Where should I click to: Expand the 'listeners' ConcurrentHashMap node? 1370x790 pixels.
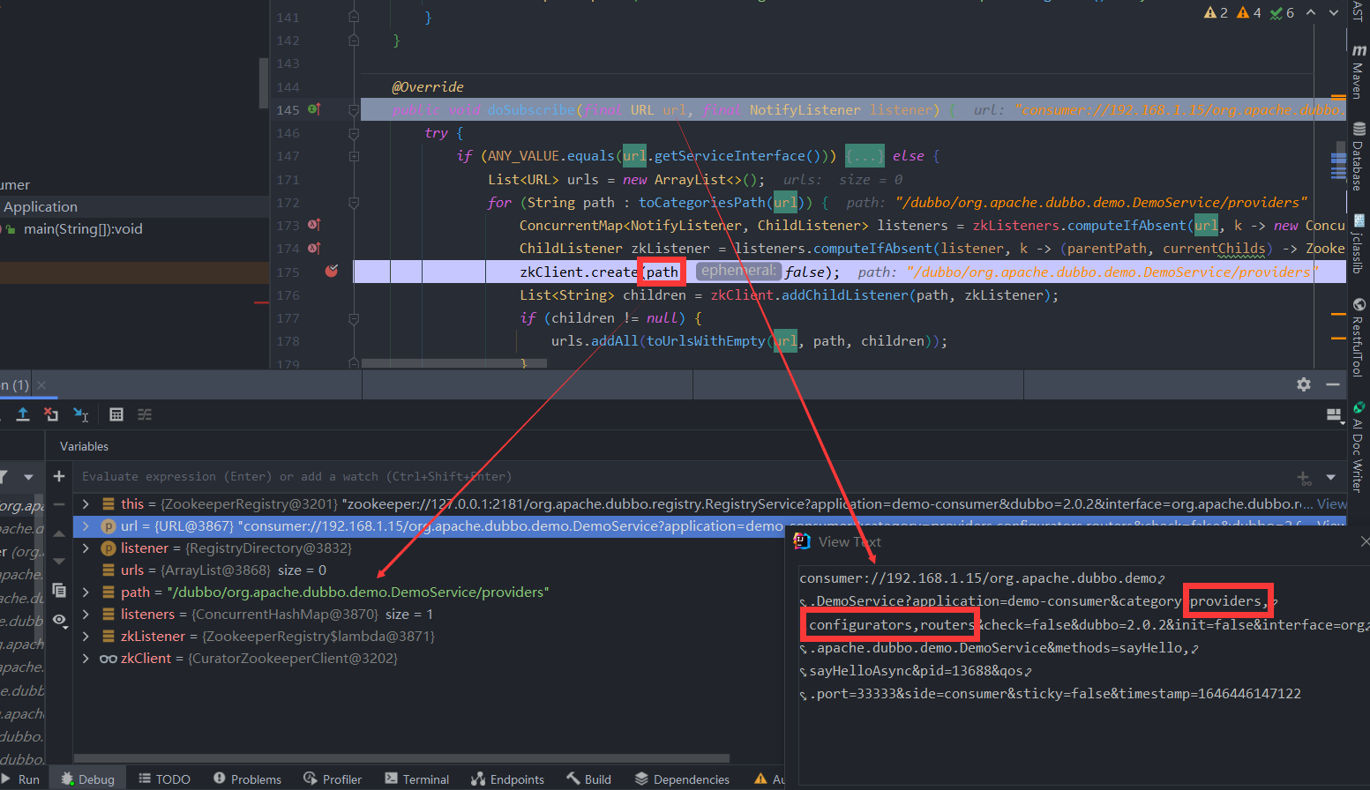click(86, 615)
